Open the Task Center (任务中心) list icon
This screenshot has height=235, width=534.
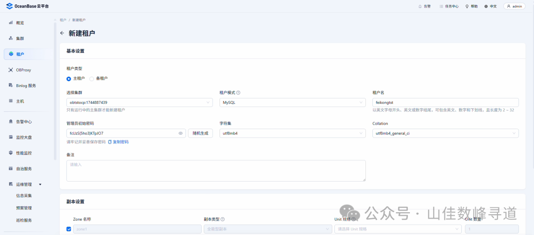tap(442, 6)
